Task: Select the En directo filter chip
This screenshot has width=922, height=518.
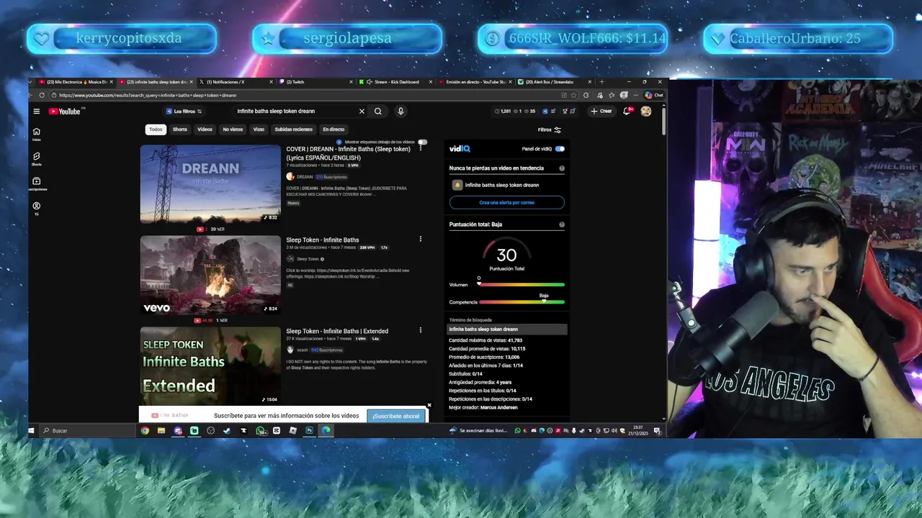Action: pos(334,129)
